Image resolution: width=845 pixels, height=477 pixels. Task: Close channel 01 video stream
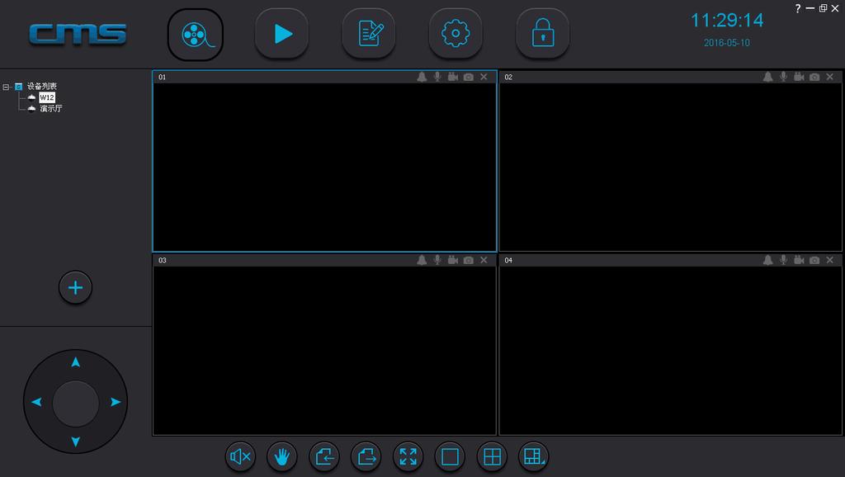[484, 77]
